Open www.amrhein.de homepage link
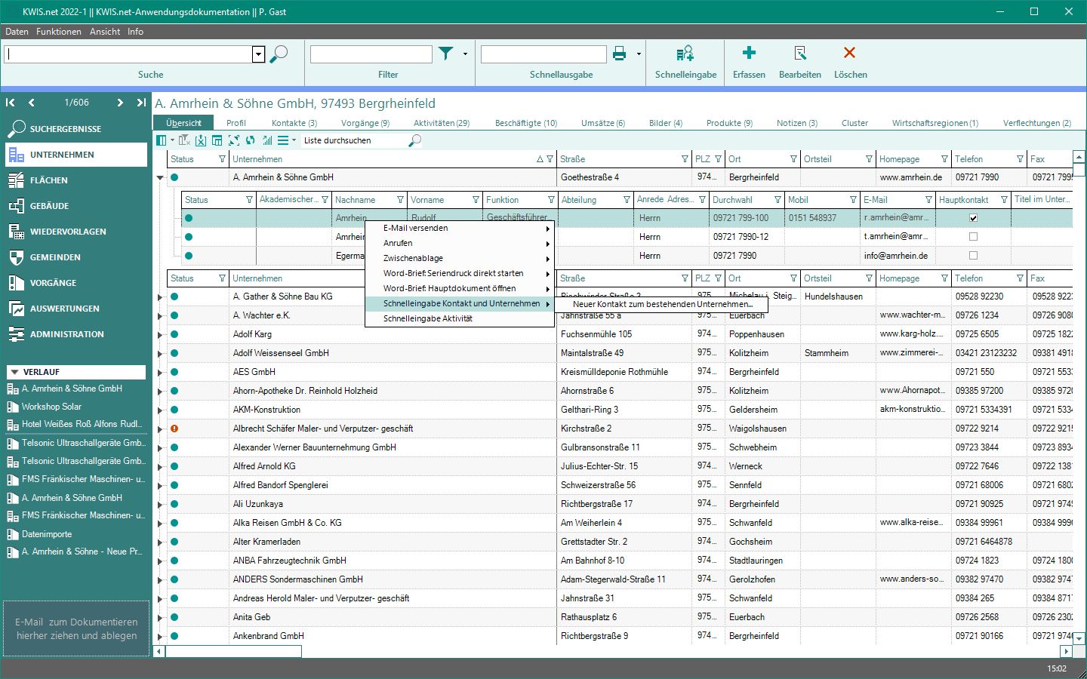1087x679 pixels. tap(910, 177)
